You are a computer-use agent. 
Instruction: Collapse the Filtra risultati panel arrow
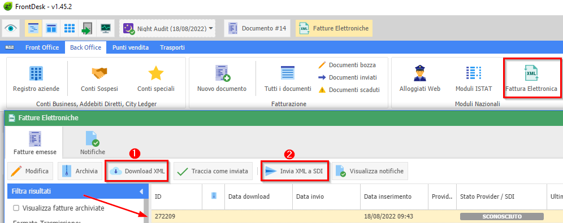[x=141, y=191]
